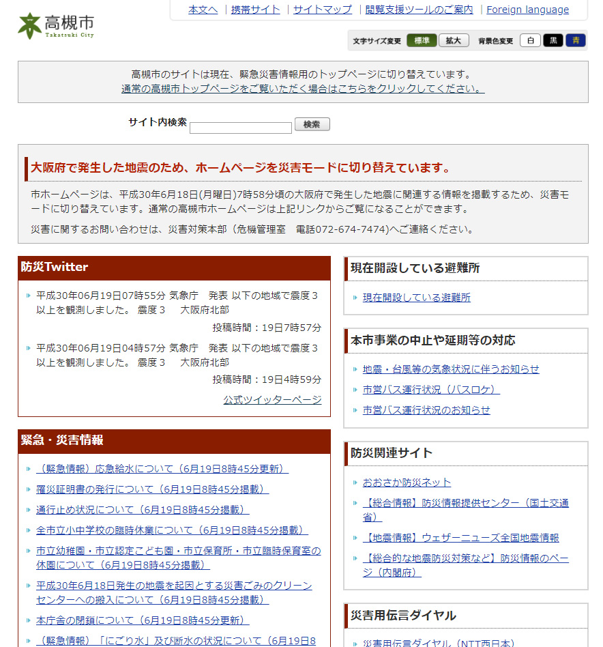Screen dimensions: 603x647
Task: Open the サイトマップ page
Action: click(x=323, y=10)
